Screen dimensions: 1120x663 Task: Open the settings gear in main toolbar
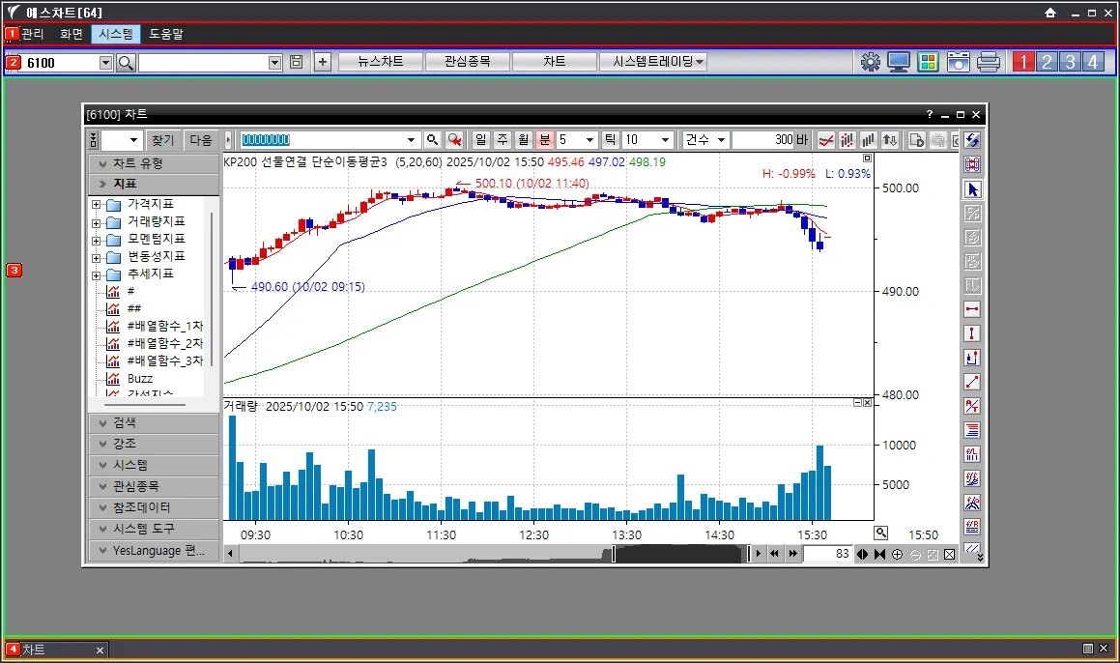coord(870,62)
